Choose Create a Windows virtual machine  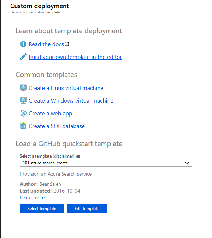click(71, 101)
